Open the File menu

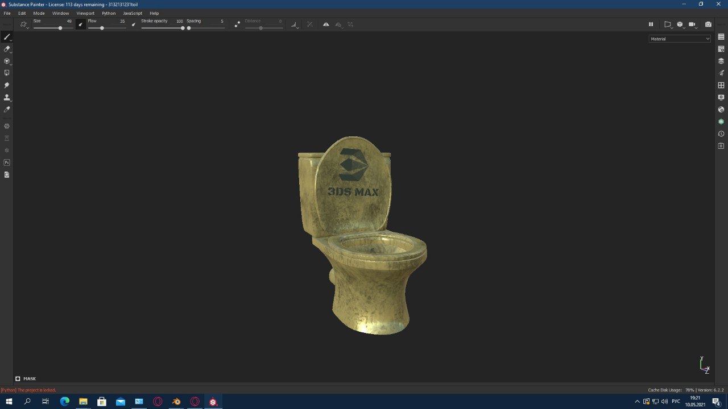(x=7, y=13)
